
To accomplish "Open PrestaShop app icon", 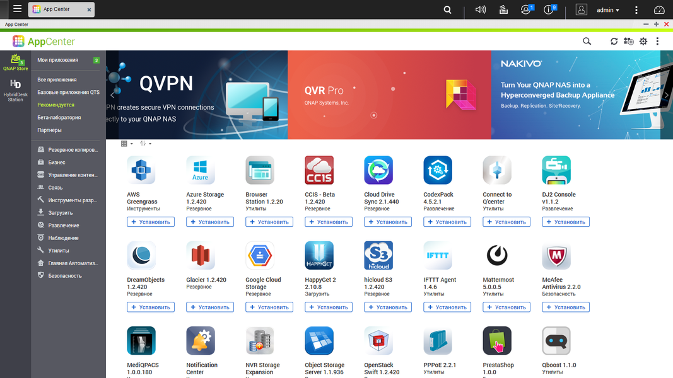I will (497, 341).
